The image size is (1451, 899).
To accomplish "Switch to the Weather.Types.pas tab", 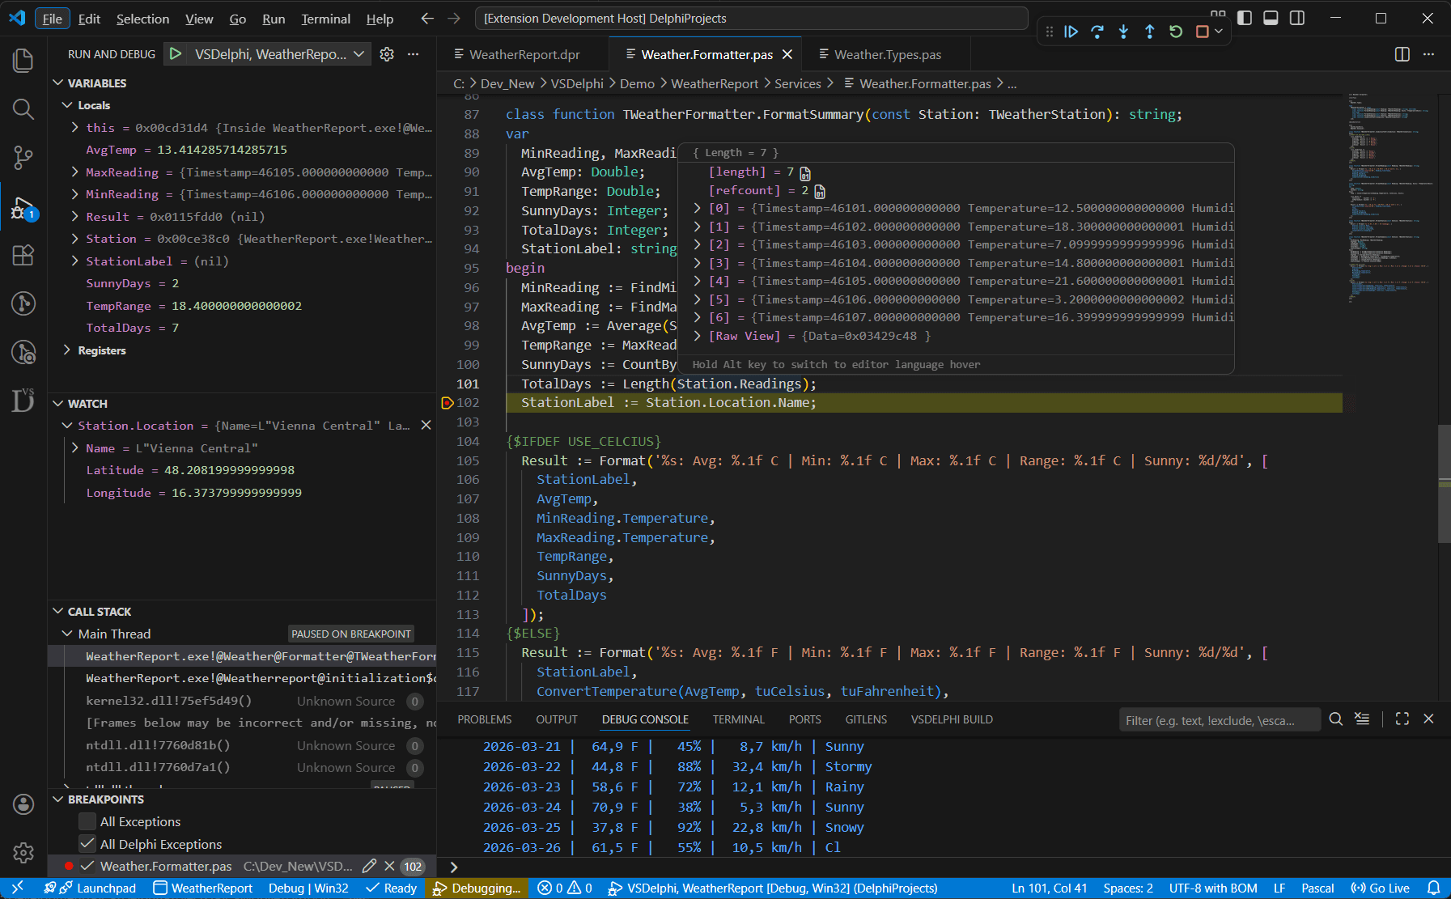I will click(888, 54).
